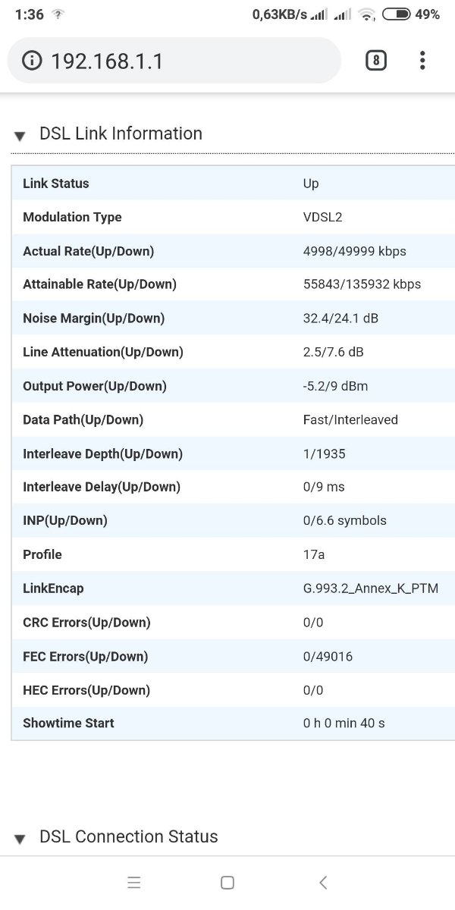
Task: Click the 192.168.1.1 address bar
Action: 174,61
